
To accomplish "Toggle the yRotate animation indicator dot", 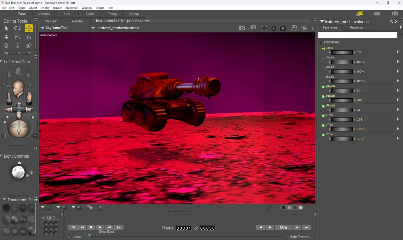I will [x=323, y=87].
